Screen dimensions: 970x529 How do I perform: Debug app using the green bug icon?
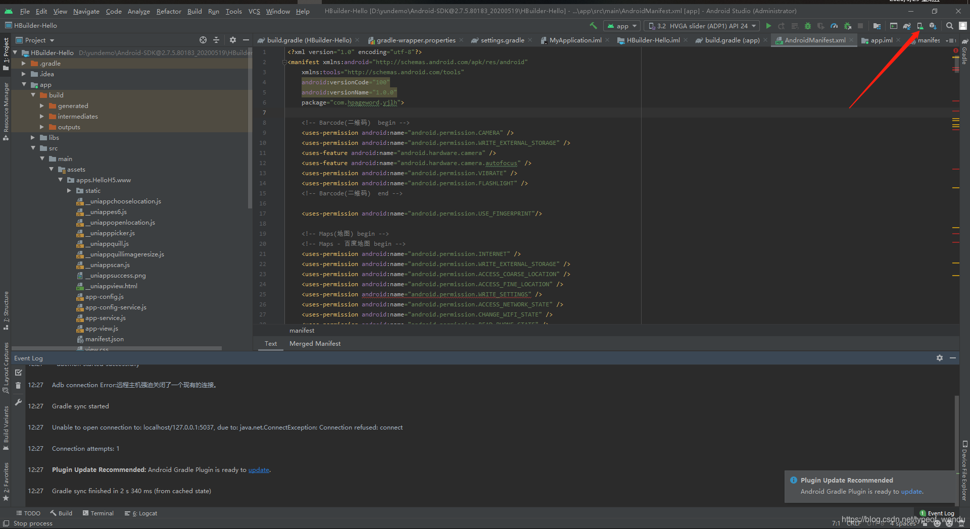tap(808, 26)
